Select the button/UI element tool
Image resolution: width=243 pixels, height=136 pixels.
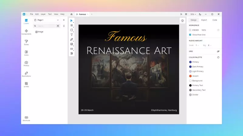tap(72, 49)
